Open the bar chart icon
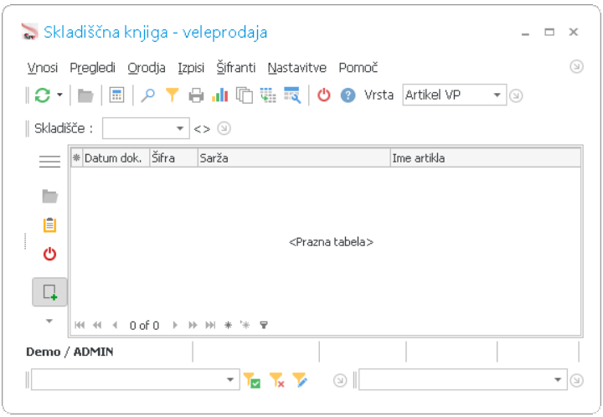Viewport: 603px width, 417px height. click(x=220, y=95)
